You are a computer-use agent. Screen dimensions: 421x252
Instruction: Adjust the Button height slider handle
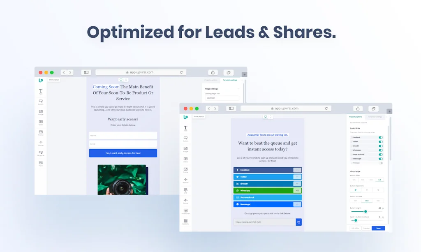pyautogui.click(x=365, y=211)
